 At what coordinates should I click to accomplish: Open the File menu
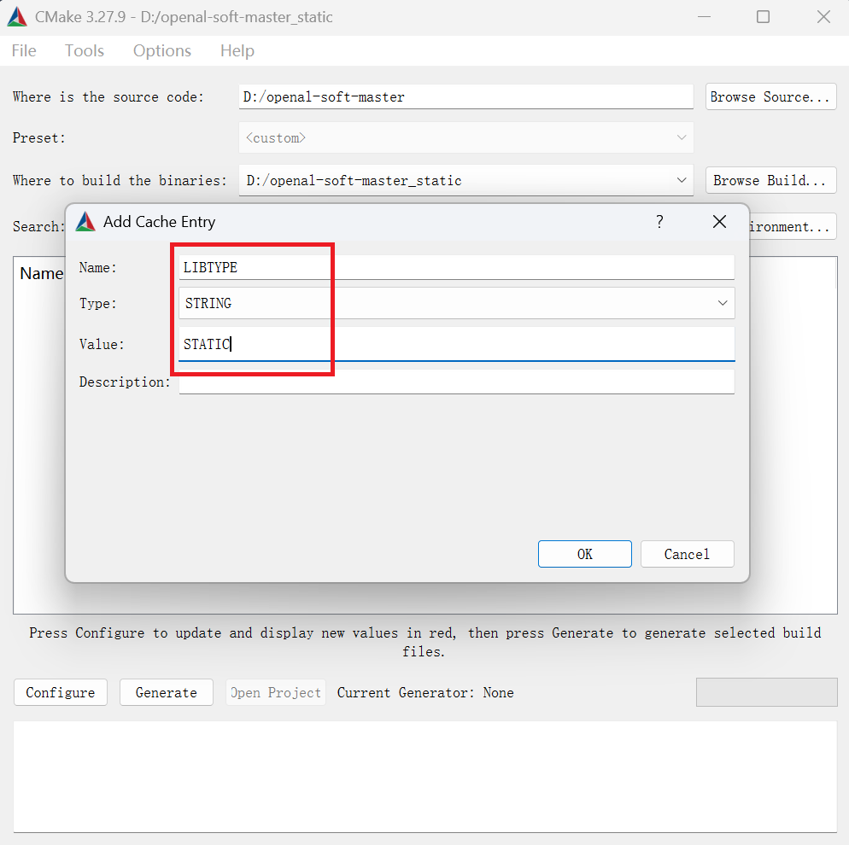click(24, 51)
